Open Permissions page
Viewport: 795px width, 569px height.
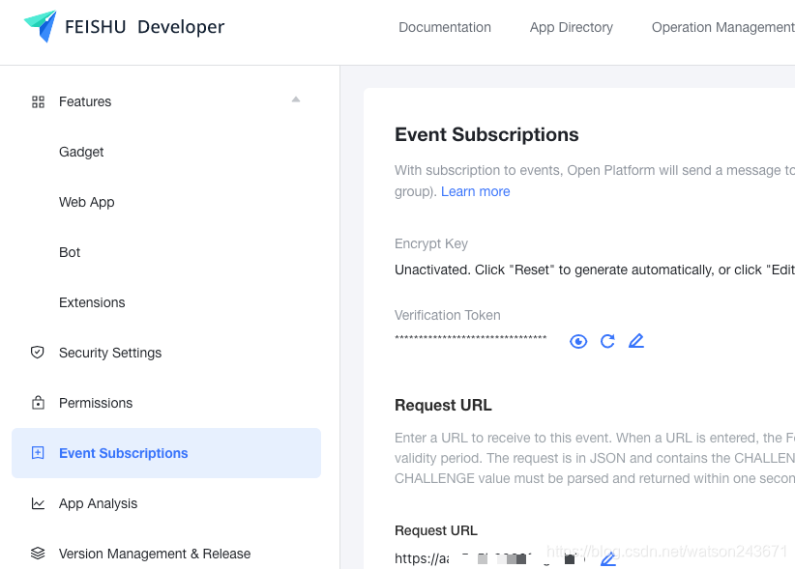tap(96, 403)
